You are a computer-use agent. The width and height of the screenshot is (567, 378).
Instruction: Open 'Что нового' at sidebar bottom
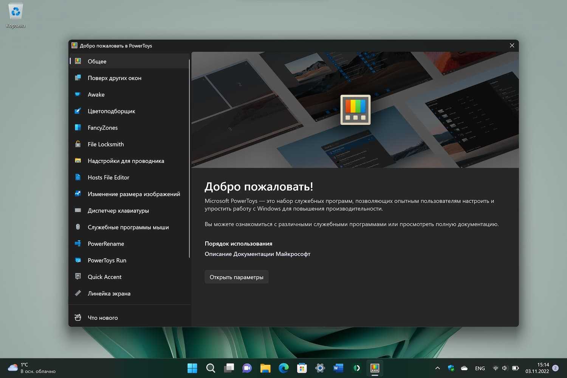[102, 318]
